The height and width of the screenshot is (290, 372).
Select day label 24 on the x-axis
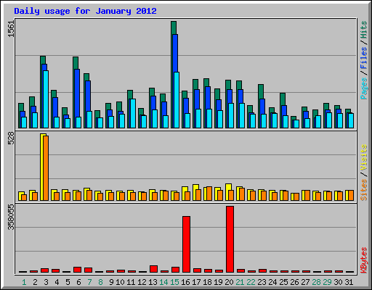pyautogui.click(x=272, y=282)
